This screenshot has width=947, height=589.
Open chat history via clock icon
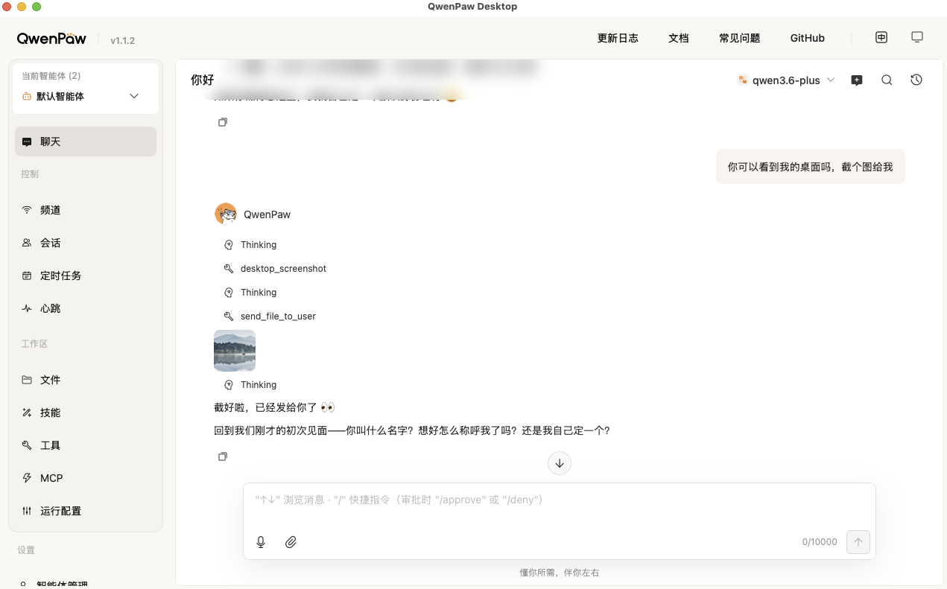916,80
